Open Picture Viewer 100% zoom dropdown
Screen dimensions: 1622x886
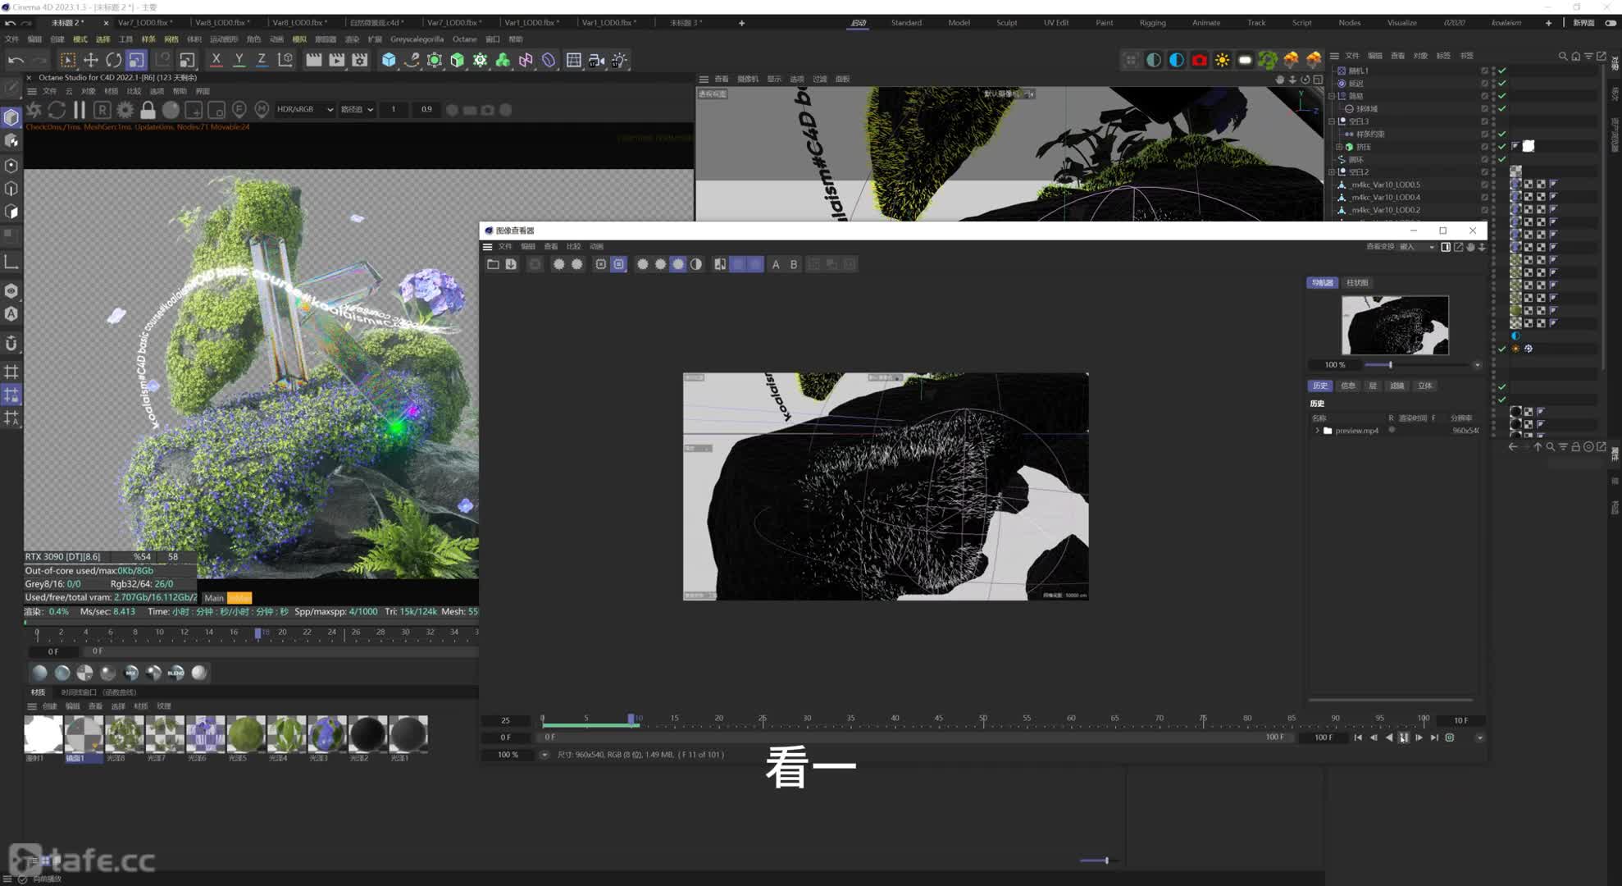point(544,755)
